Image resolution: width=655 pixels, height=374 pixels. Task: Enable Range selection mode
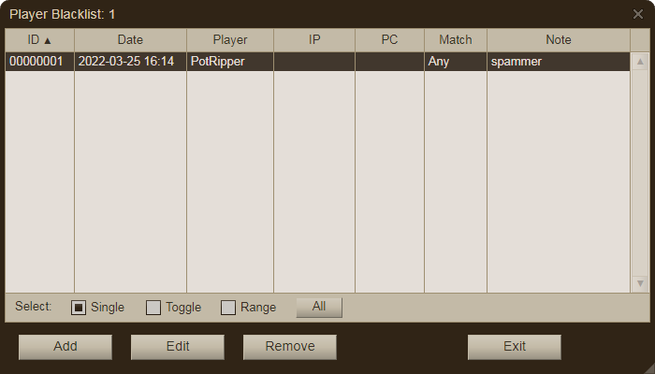point(228,308)
